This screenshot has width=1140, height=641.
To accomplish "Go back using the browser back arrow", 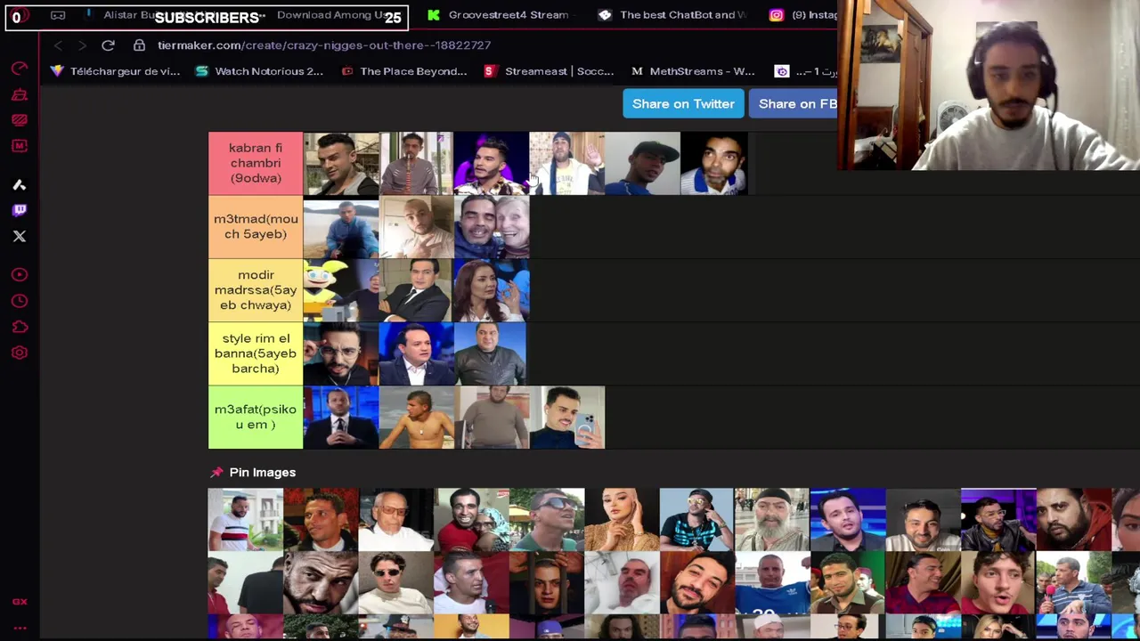I will [58, 45].
